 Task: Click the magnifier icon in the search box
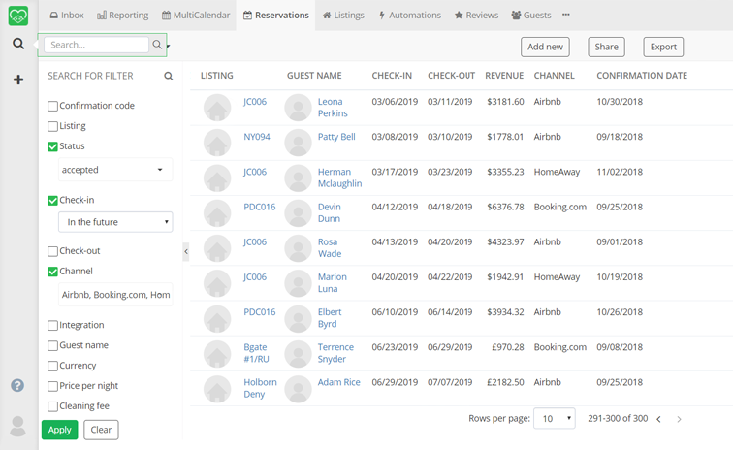tap(157, 45)
